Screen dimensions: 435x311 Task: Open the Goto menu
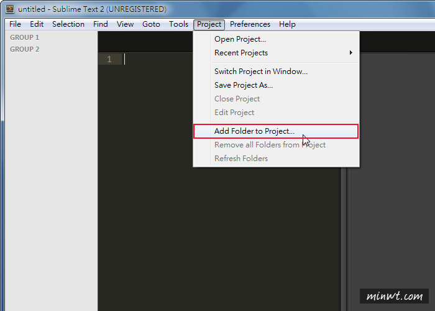point(151,24)
